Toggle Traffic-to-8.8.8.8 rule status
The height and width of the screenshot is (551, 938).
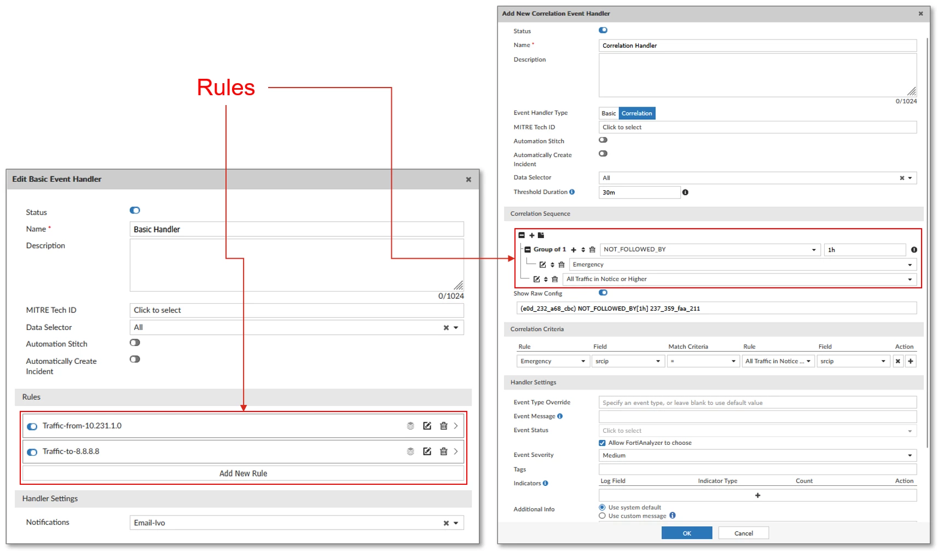(32, 452)
